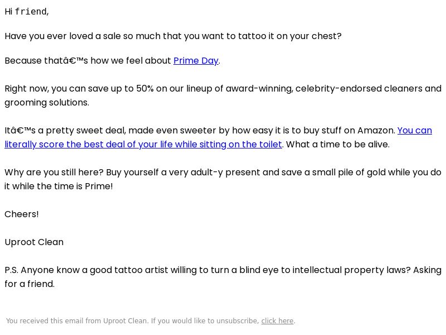Click the word 'Amazon' in the paragraph

pos(375,131)
